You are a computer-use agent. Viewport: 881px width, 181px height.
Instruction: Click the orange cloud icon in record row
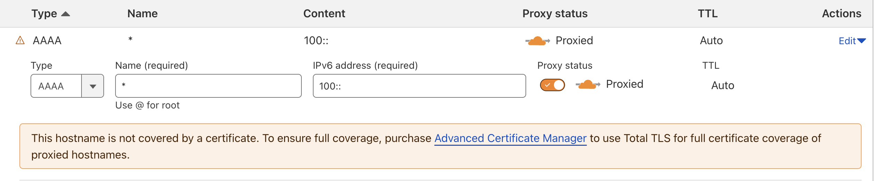537,41
